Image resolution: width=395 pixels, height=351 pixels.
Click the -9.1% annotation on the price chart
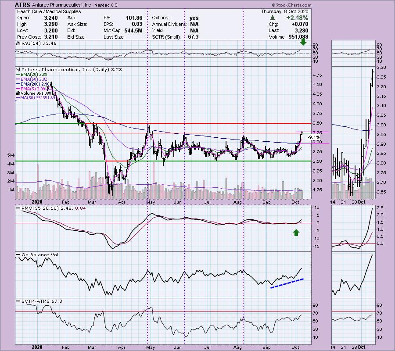[314, 137]
